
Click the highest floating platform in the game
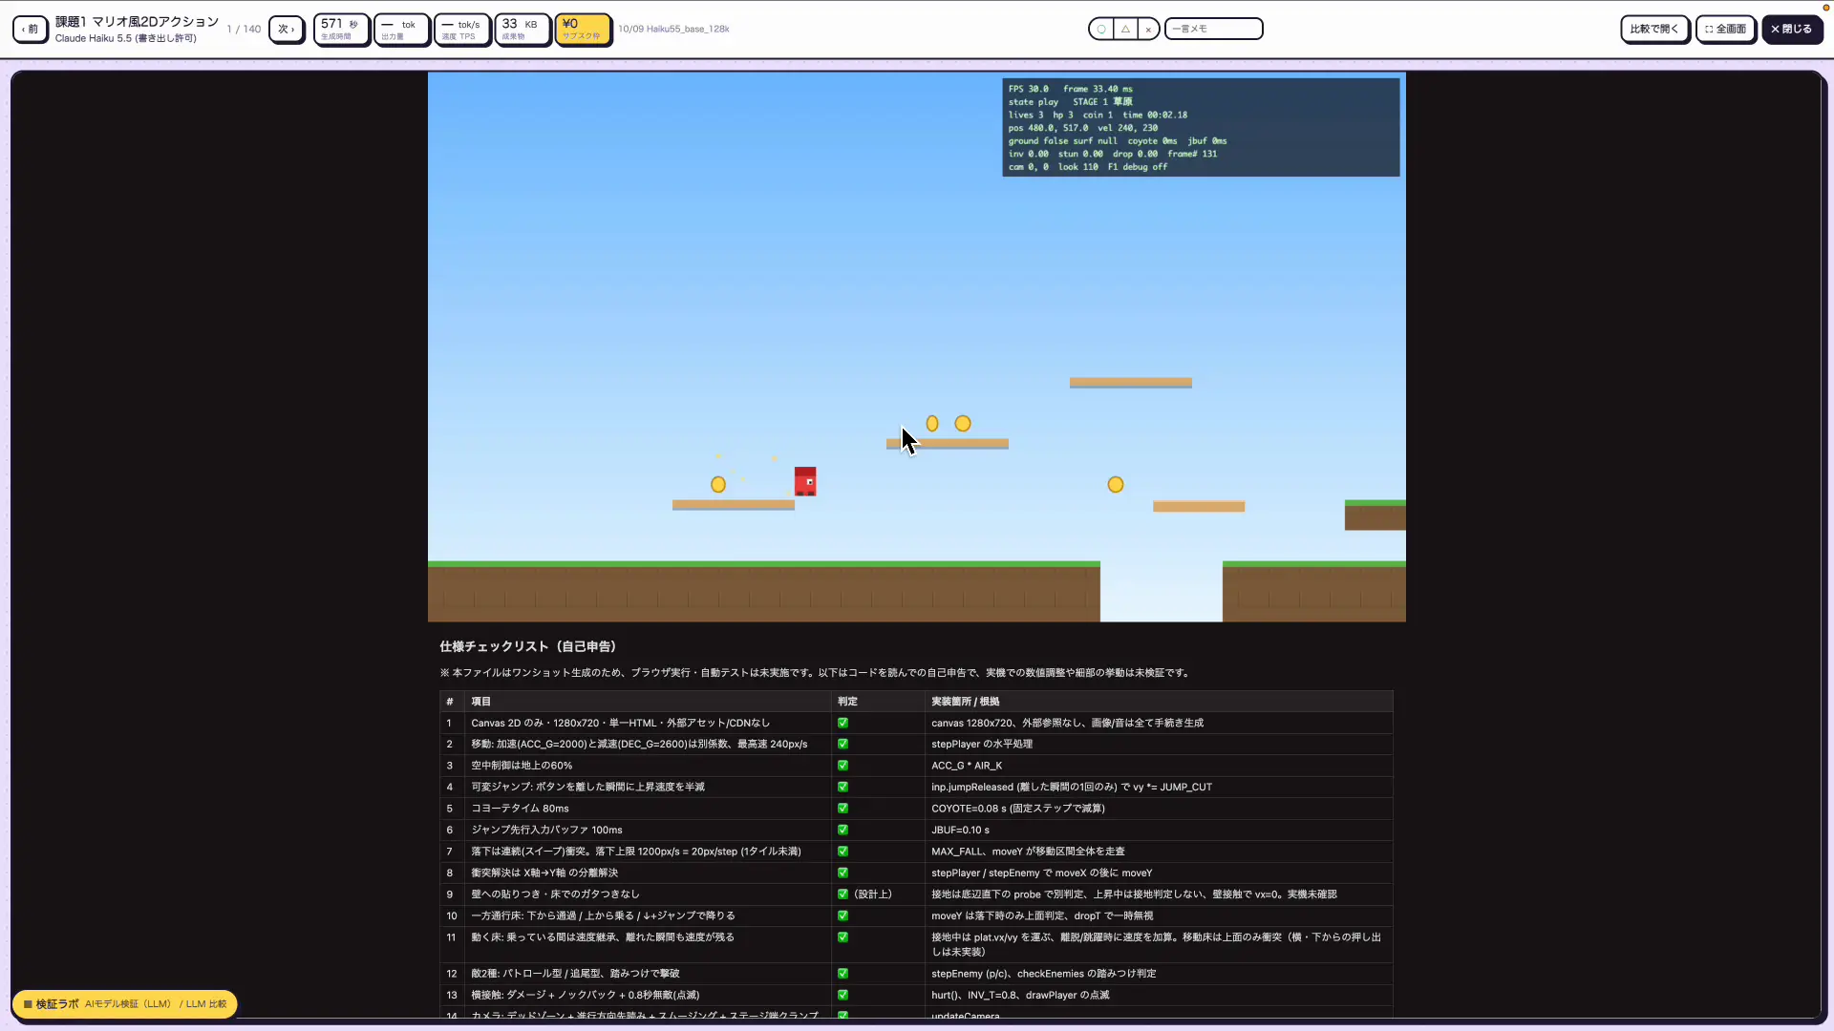1131,383
